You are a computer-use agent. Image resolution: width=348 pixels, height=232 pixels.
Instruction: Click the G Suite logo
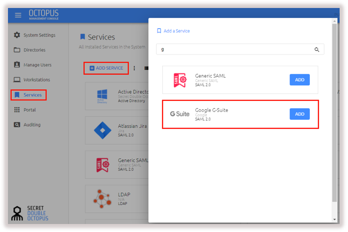click(180, 114)
